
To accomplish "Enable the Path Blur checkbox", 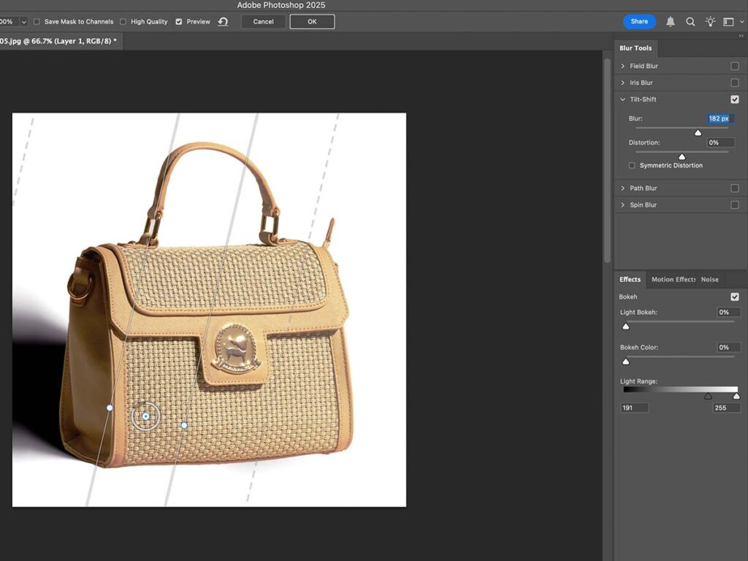I will 735,188.
